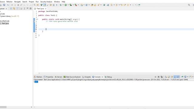Image resolution: width=194 pixels, height=109 pixels.
Task: Click the Coverage launch icon in toolbar
Action: [x=71, y=5]
